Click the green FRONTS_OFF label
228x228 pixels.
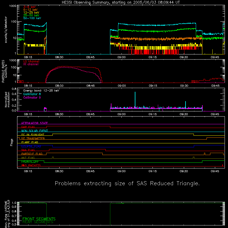click(30, 162)
